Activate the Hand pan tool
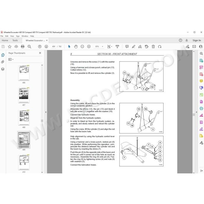Screen dimensions: 204x204 tap(76, 46)
